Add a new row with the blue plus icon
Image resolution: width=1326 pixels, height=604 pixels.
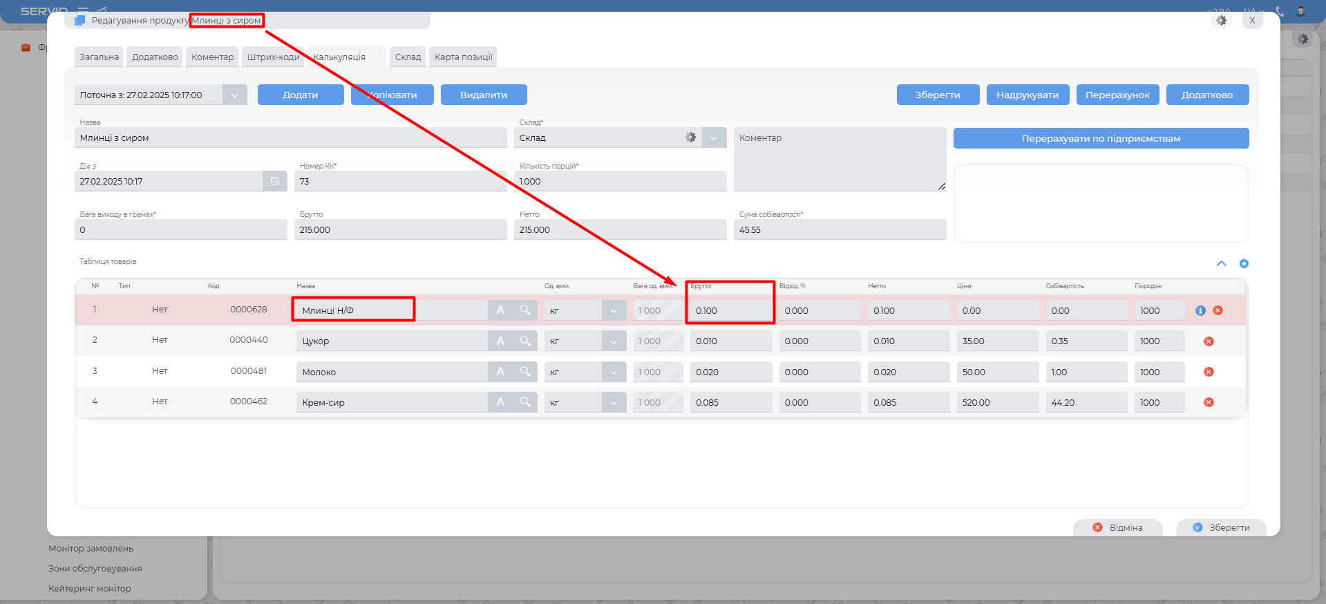(1244, 263)
